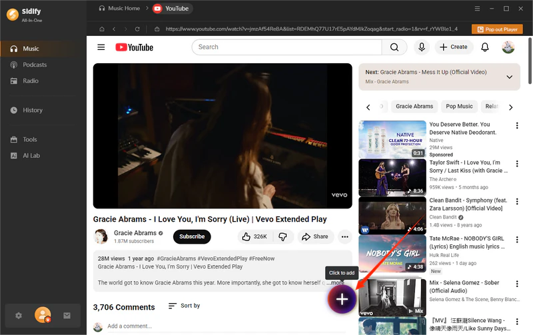Expand the Next up mix panel chevron

510,77
